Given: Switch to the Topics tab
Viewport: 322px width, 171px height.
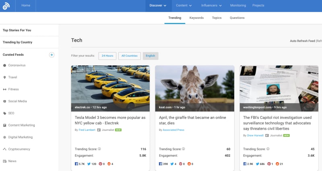Looking at the screenshot, I should click(x=217, y=18).
